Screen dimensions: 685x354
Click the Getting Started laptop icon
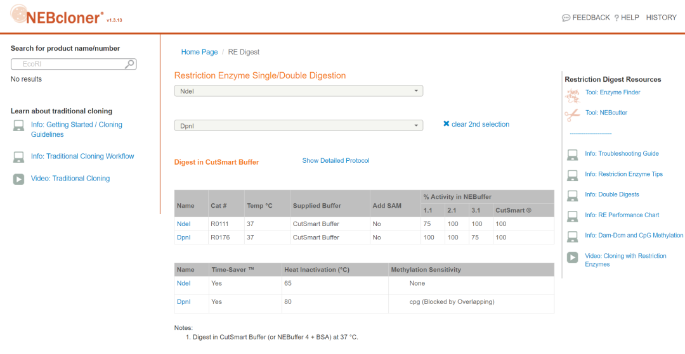[x=18, y=126]
